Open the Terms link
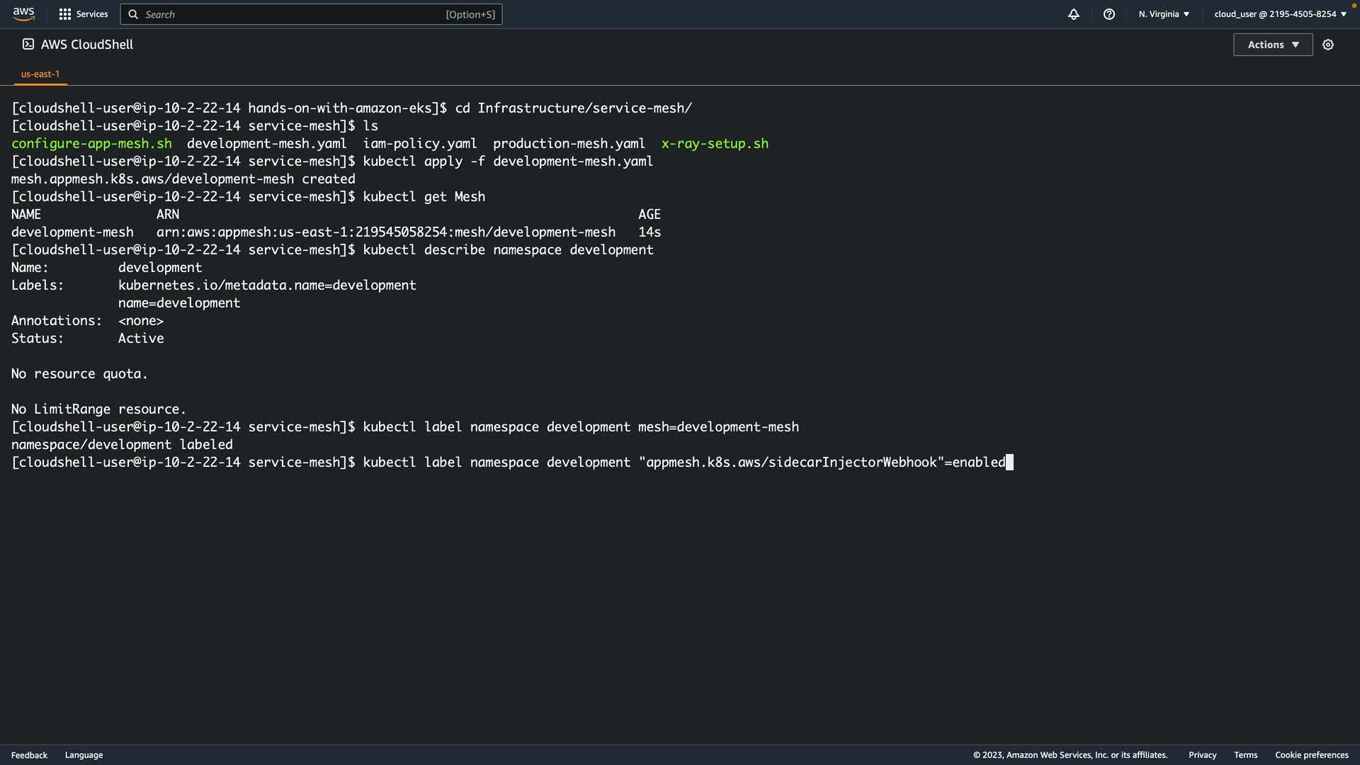 click(1245, 755)
